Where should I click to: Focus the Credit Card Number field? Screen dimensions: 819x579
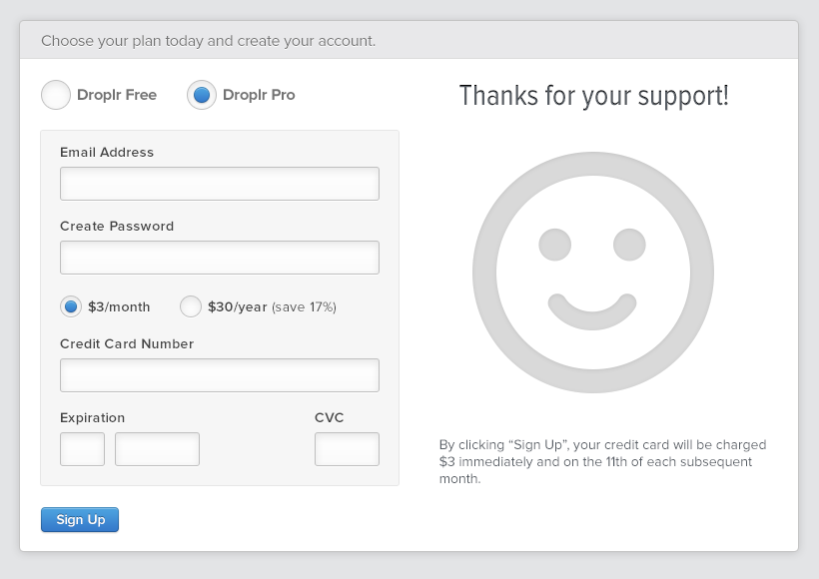(220, 375)
